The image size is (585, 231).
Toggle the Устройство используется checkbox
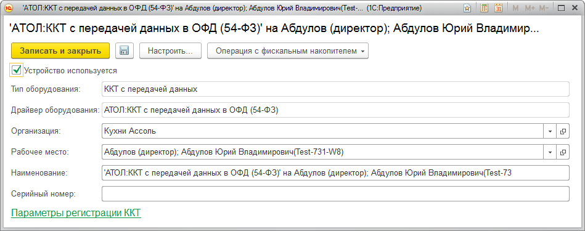(x=16, y=70)
